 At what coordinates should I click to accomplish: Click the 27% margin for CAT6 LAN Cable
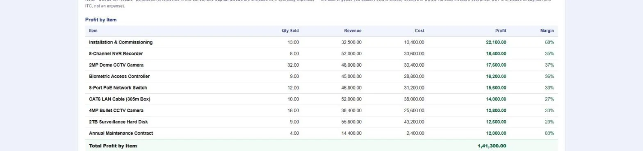coord(550,99)
